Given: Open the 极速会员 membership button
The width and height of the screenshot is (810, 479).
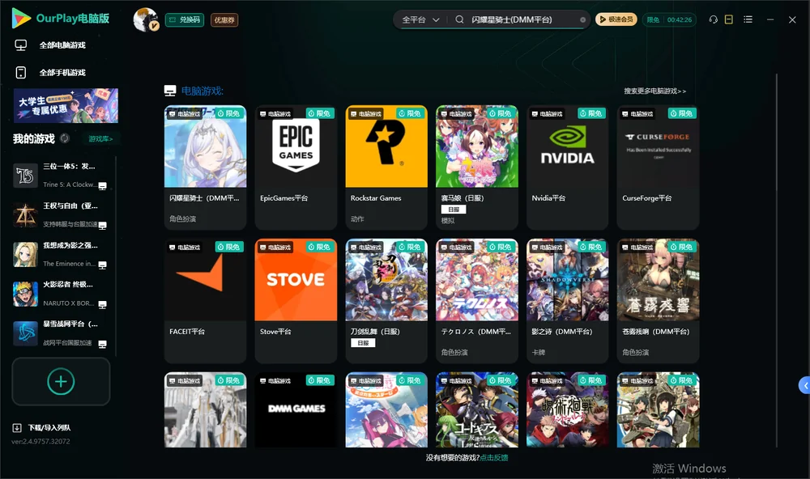Looking at the screenshot, I should (616, 19).
